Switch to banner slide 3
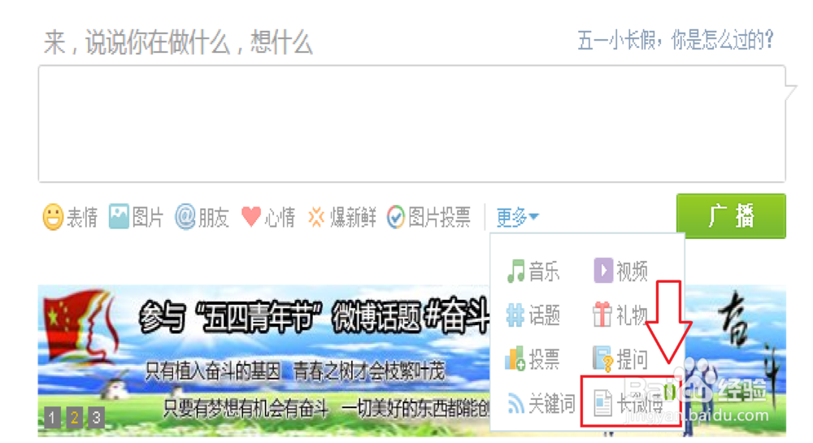Image resolution: width=813 pixels, height=443 pixels. coord(96,418)
